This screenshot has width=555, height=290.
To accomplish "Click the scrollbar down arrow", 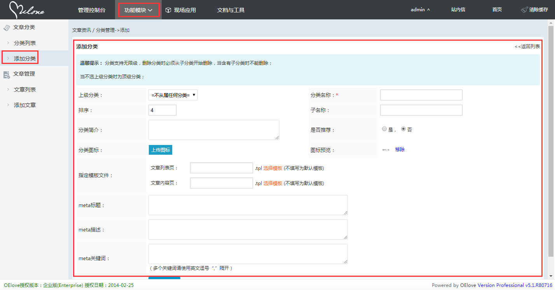I will 551,276.
